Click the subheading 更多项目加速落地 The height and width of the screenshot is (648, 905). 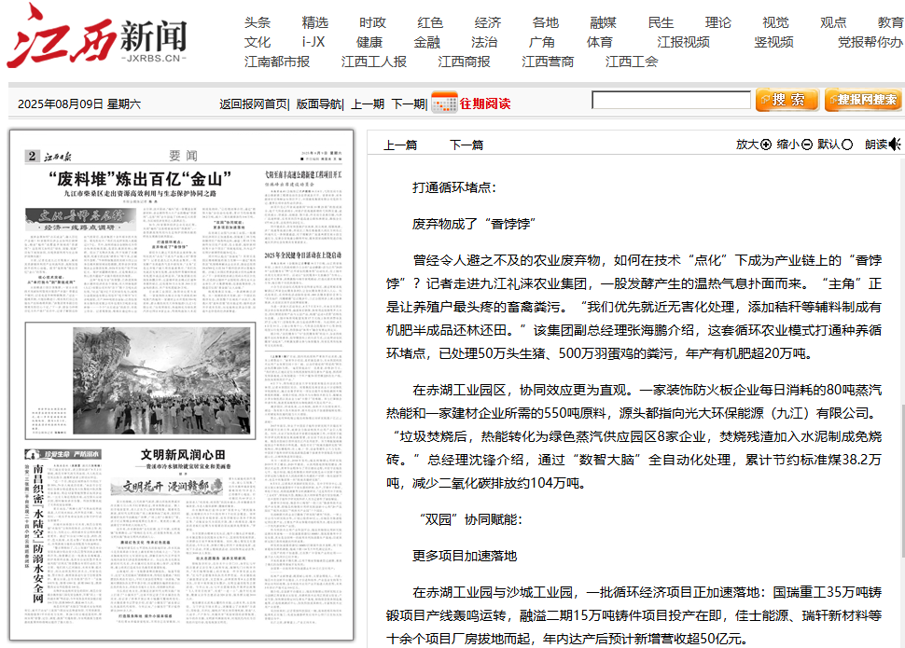click(x=465, y=556)
